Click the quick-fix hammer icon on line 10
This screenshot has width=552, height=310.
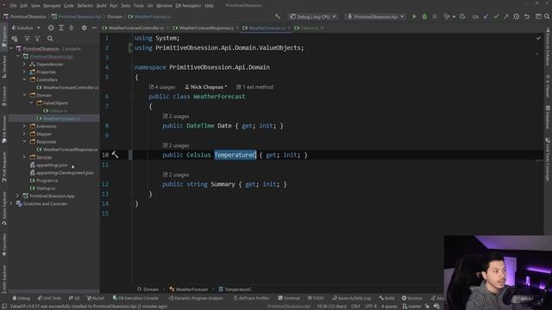click(115, 154)
